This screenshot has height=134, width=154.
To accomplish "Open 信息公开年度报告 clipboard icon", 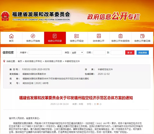I will [120, 36].
